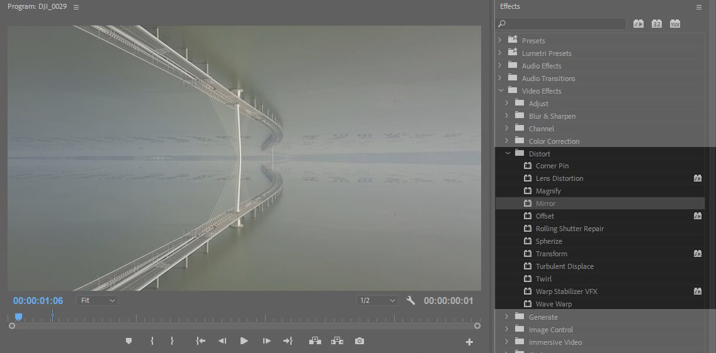716x353 pixels.
Task: Expand the Channel effects folder
Action: (506, 128)
